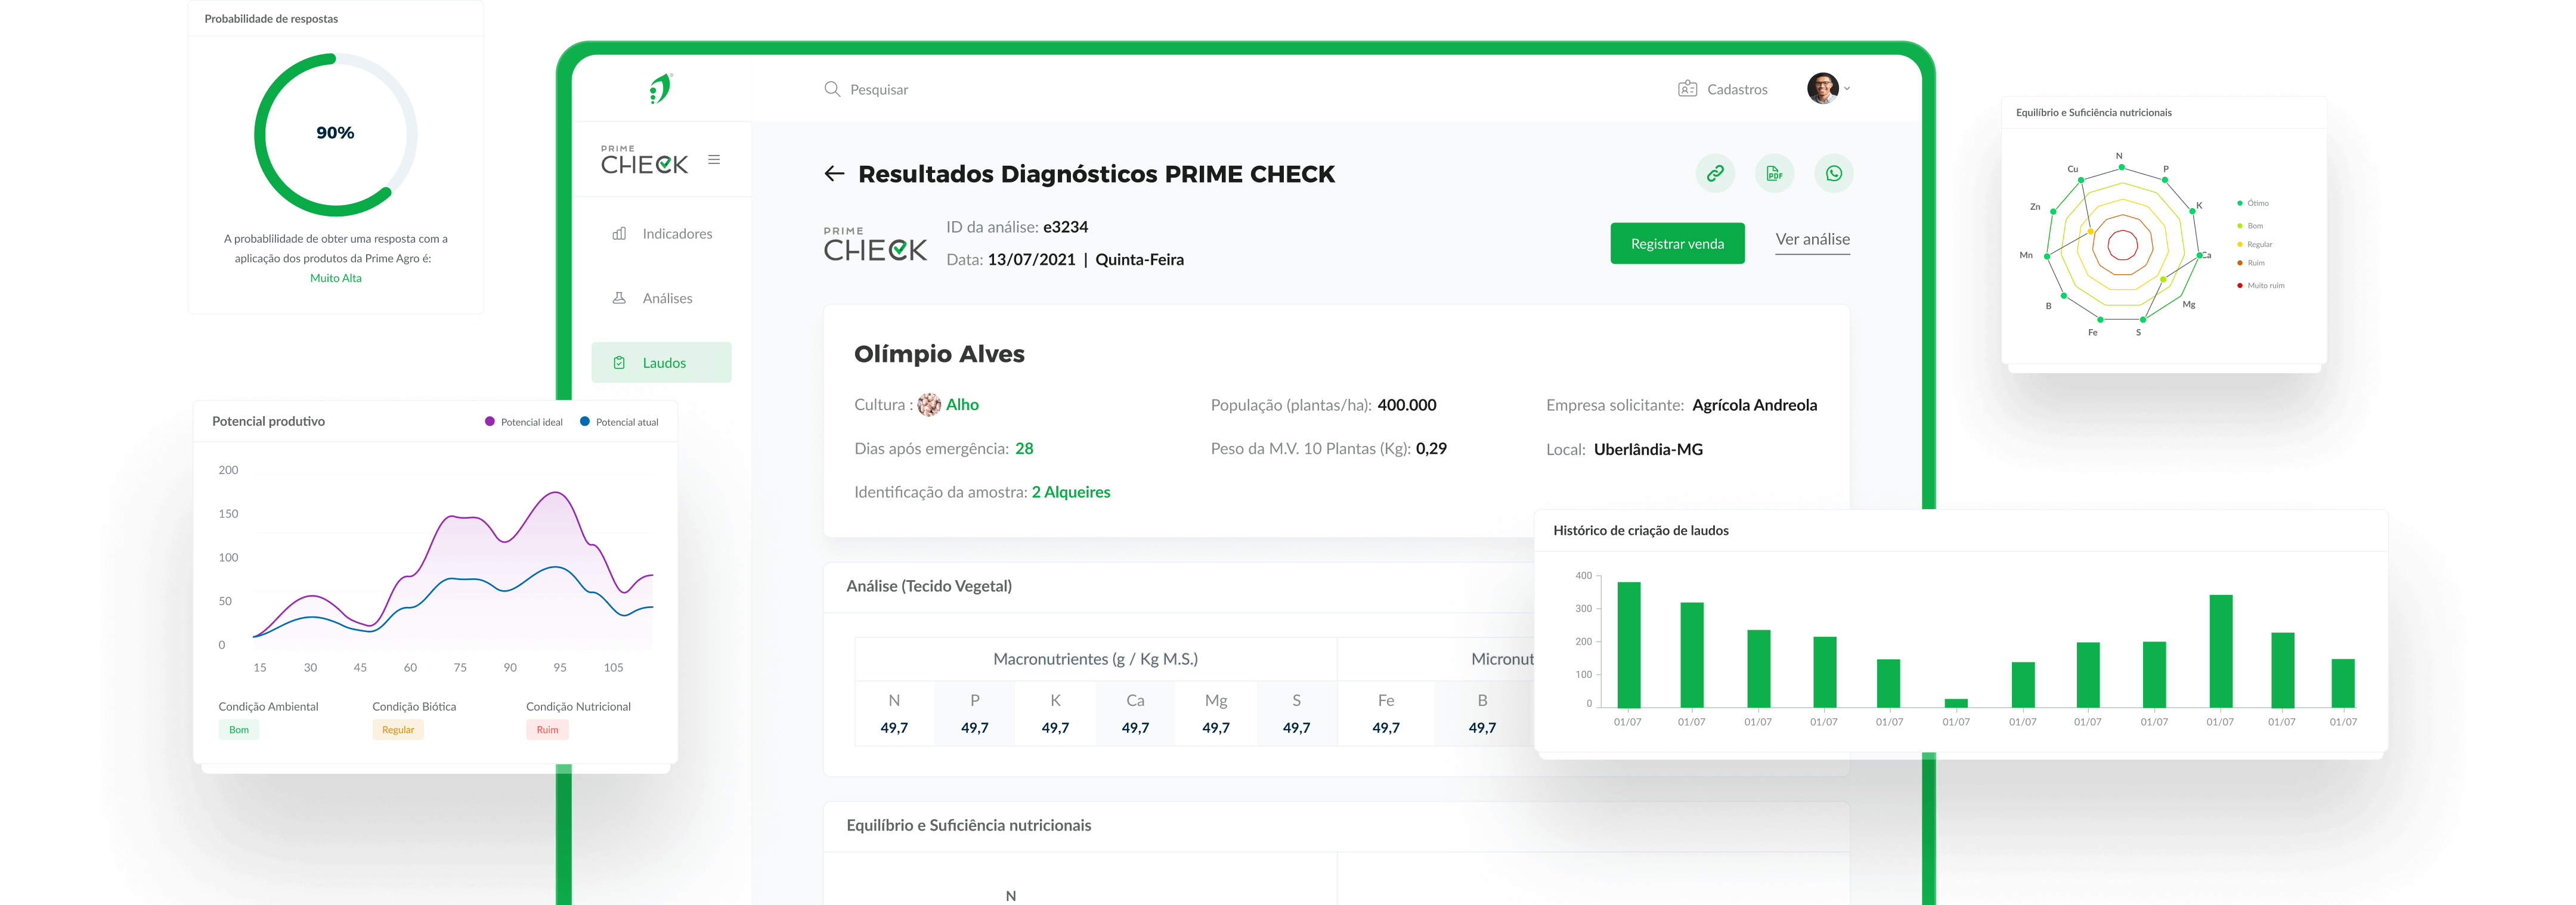
Task: Share report via WhatsApp icon
Action: [1833, 173]
